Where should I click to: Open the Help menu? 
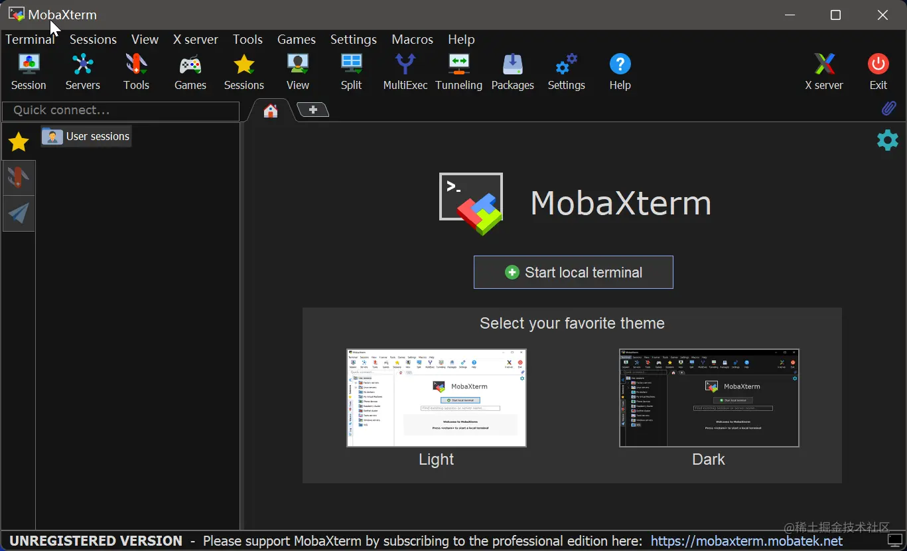pyautogui.click(x=461, y=39)
